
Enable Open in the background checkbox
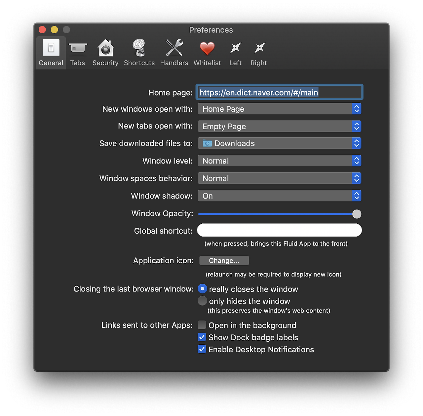pos(202,325)
